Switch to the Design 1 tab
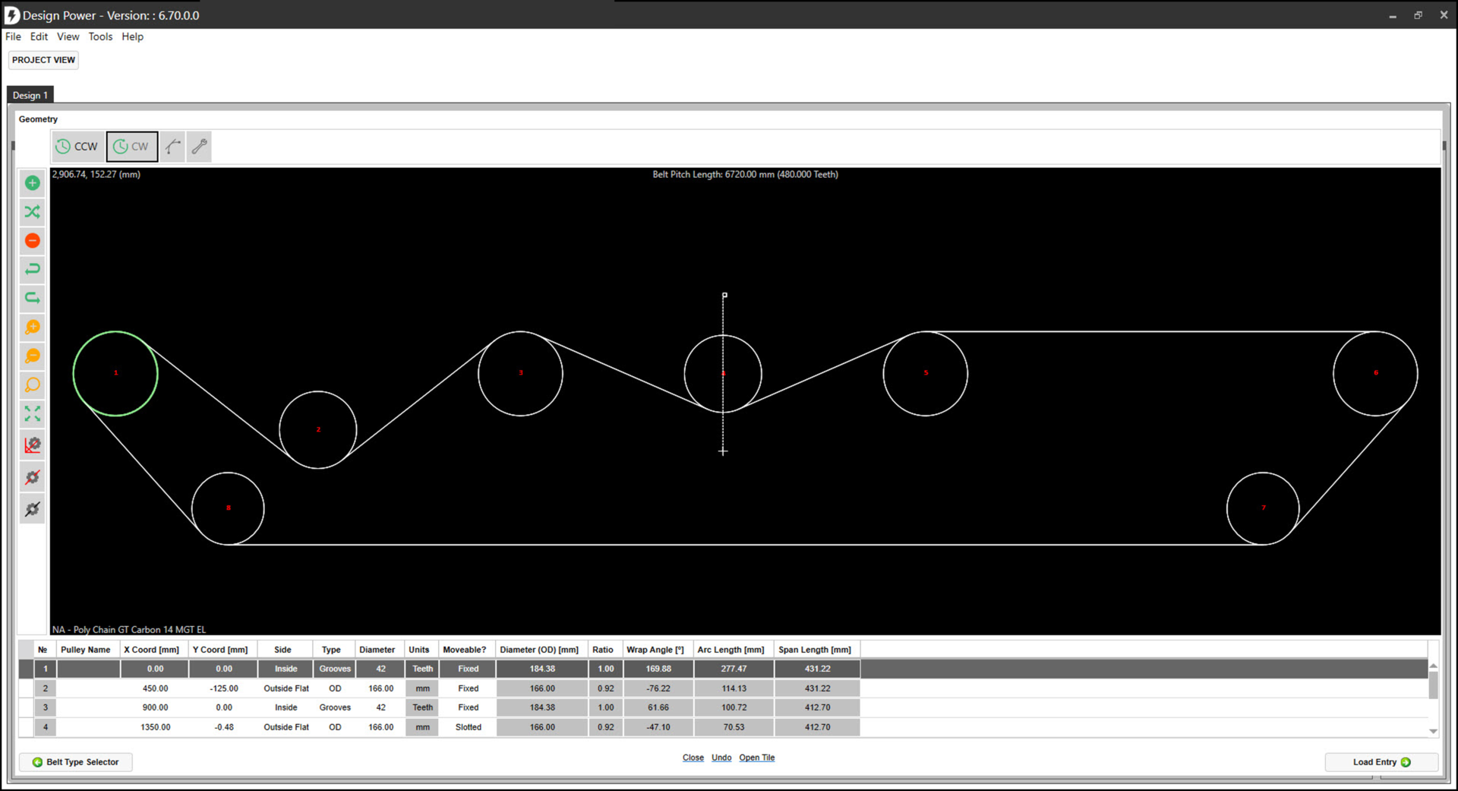1458x791 pixels. click(30, 95)
